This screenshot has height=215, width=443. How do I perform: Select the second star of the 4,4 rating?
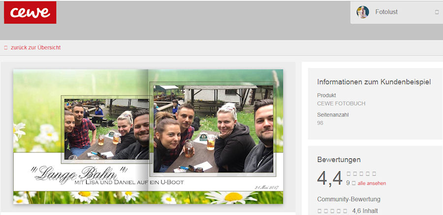(x=355, y=174)
